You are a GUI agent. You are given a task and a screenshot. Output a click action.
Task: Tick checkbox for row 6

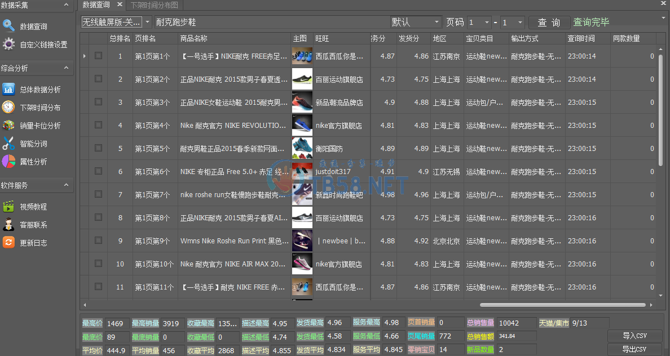point(98,171)
